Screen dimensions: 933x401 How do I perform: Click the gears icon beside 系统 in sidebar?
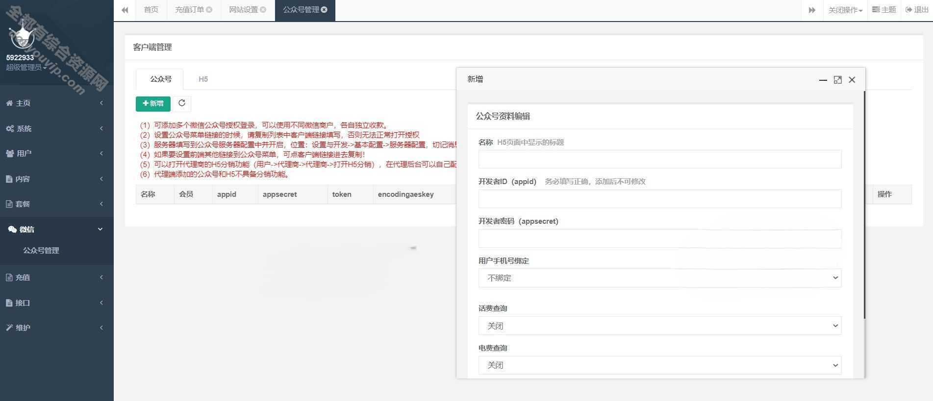[x=10, y=128]
